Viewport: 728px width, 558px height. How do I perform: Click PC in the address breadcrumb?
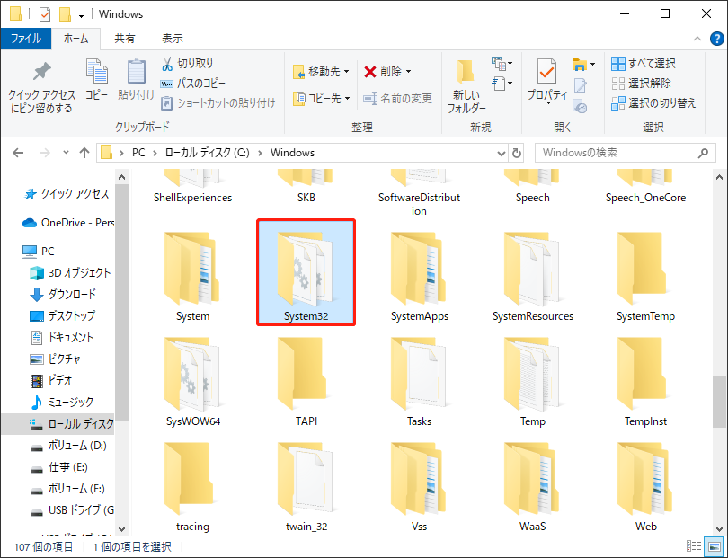(x=138, y=153)
